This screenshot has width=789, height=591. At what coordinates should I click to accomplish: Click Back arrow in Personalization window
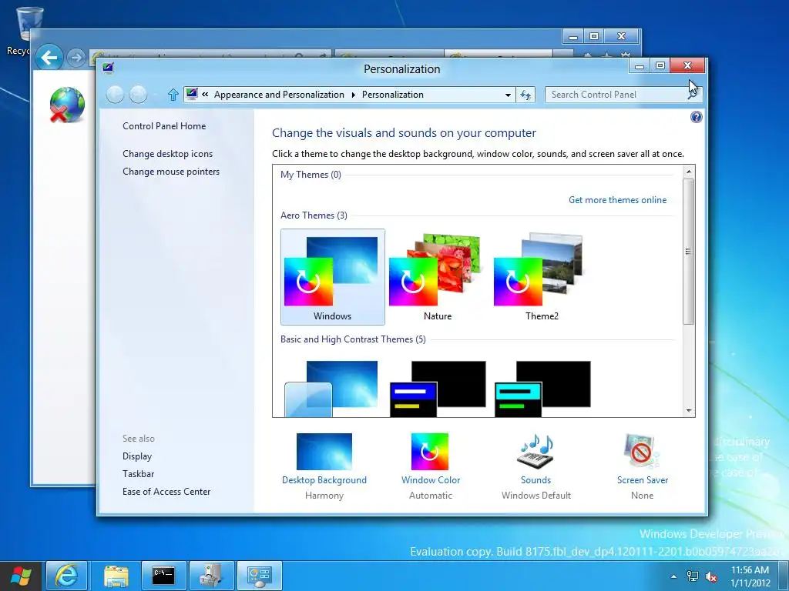pos(116,95)
